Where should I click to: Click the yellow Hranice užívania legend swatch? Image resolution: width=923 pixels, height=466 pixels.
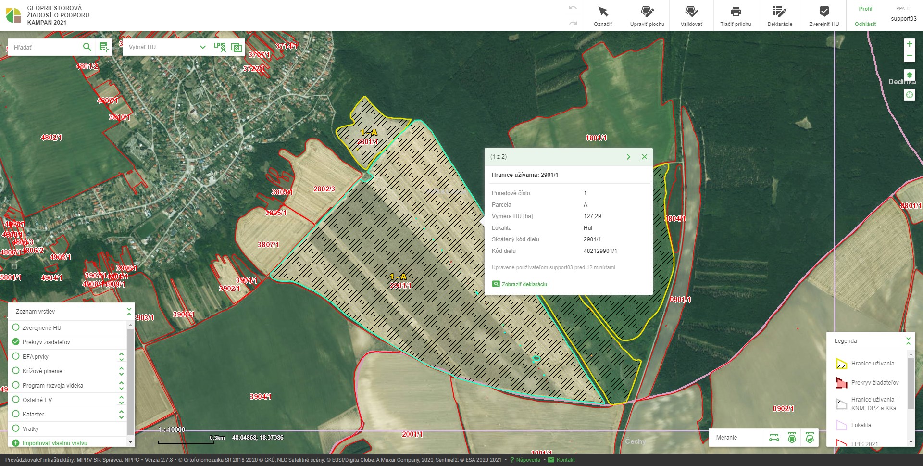[x=841, y=364]
